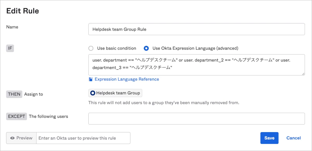This screenshot has width=312, height=151.
Task: Focus the rule Name input field
Action: (196, 29)
